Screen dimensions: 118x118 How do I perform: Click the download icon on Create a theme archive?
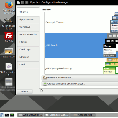(45, 84)
